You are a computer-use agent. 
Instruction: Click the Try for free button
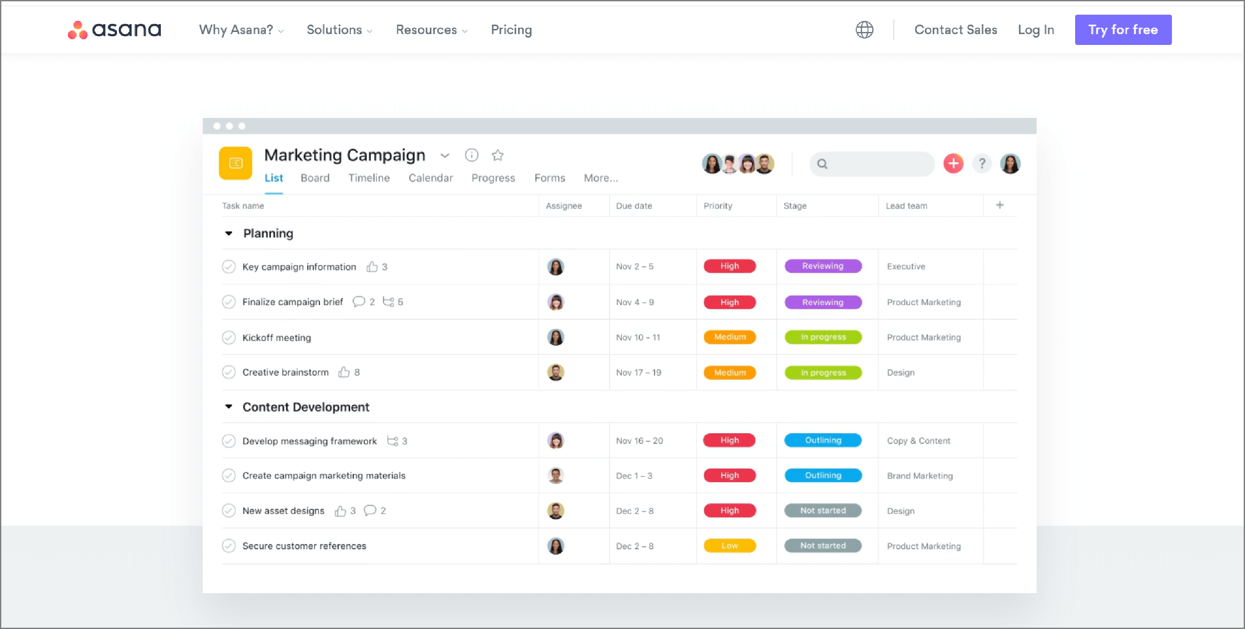click(1122, 30)
